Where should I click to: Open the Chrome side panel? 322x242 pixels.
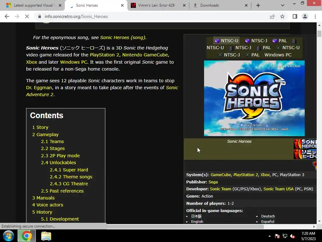tap(295, 16)
